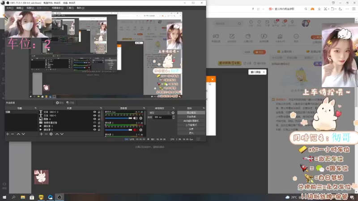Open the Help menu in OBS
This screenshot has width=358, height=201.
click(81, 8)
